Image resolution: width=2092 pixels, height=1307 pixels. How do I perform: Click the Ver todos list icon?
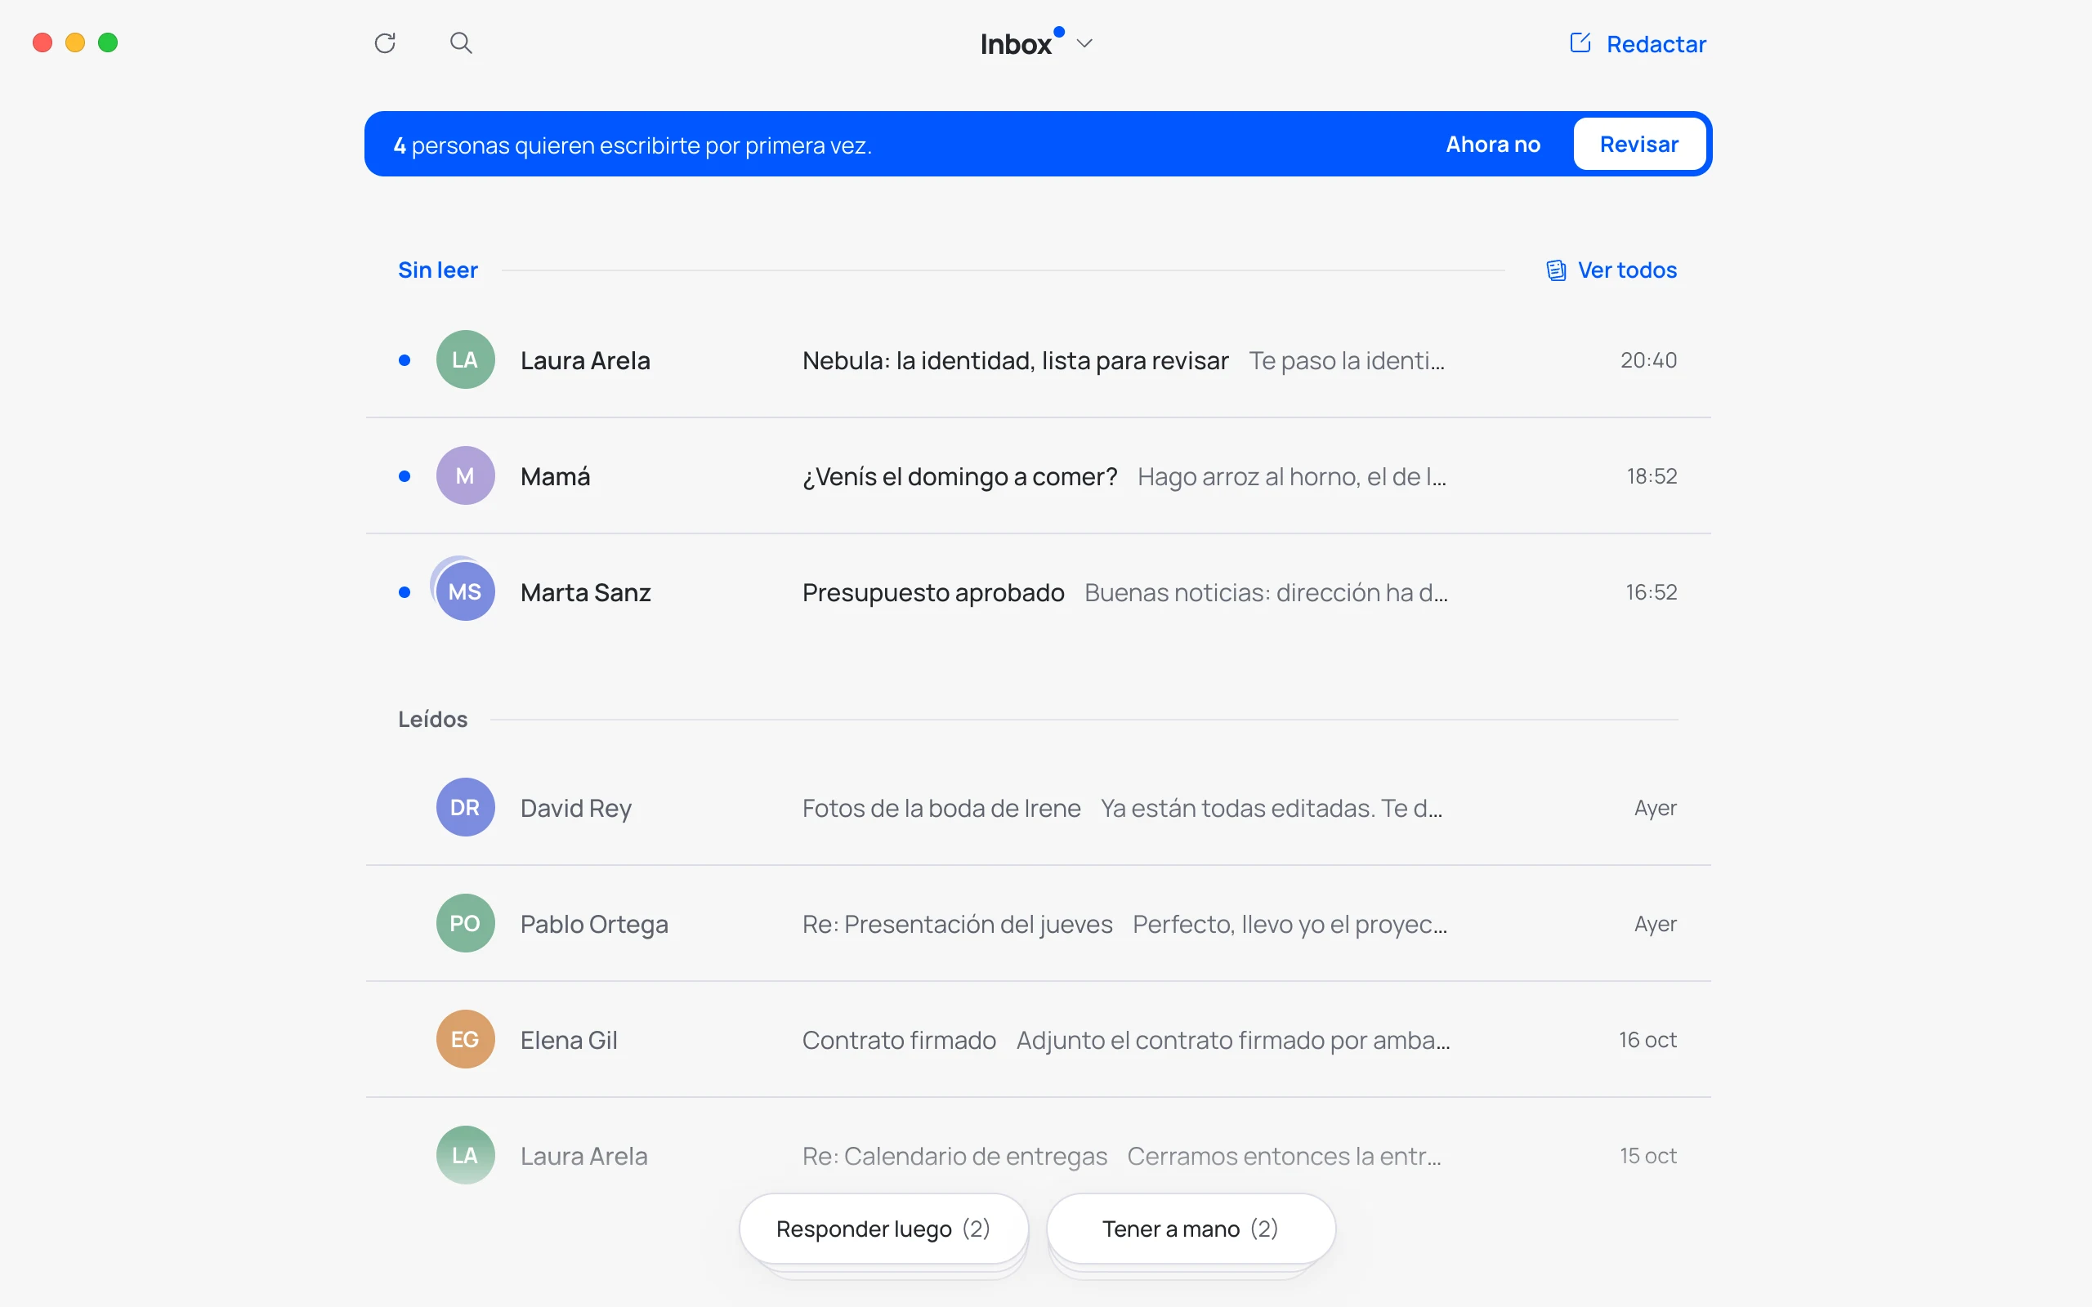pyautogui.click(x=1556, y=270)
